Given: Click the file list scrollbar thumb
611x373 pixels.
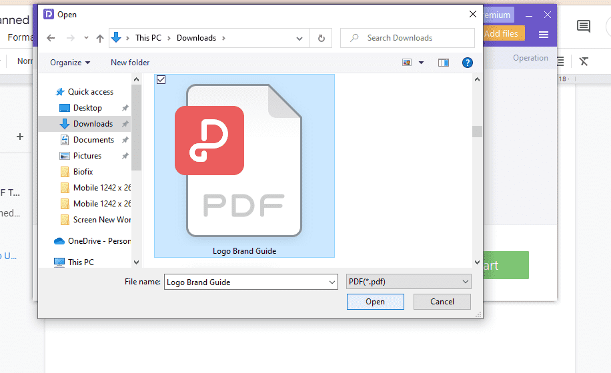Looking at the screenshot, I should coord(477,131).
